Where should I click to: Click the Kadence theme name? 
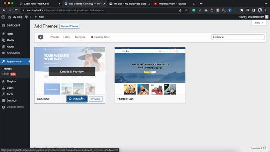coord(43,99)
